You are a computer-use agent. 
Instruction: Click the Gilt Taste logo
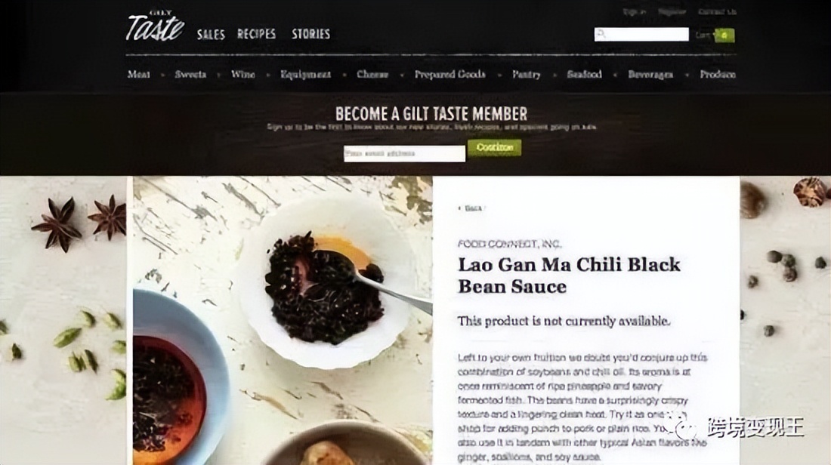click(x=155, y=26)
